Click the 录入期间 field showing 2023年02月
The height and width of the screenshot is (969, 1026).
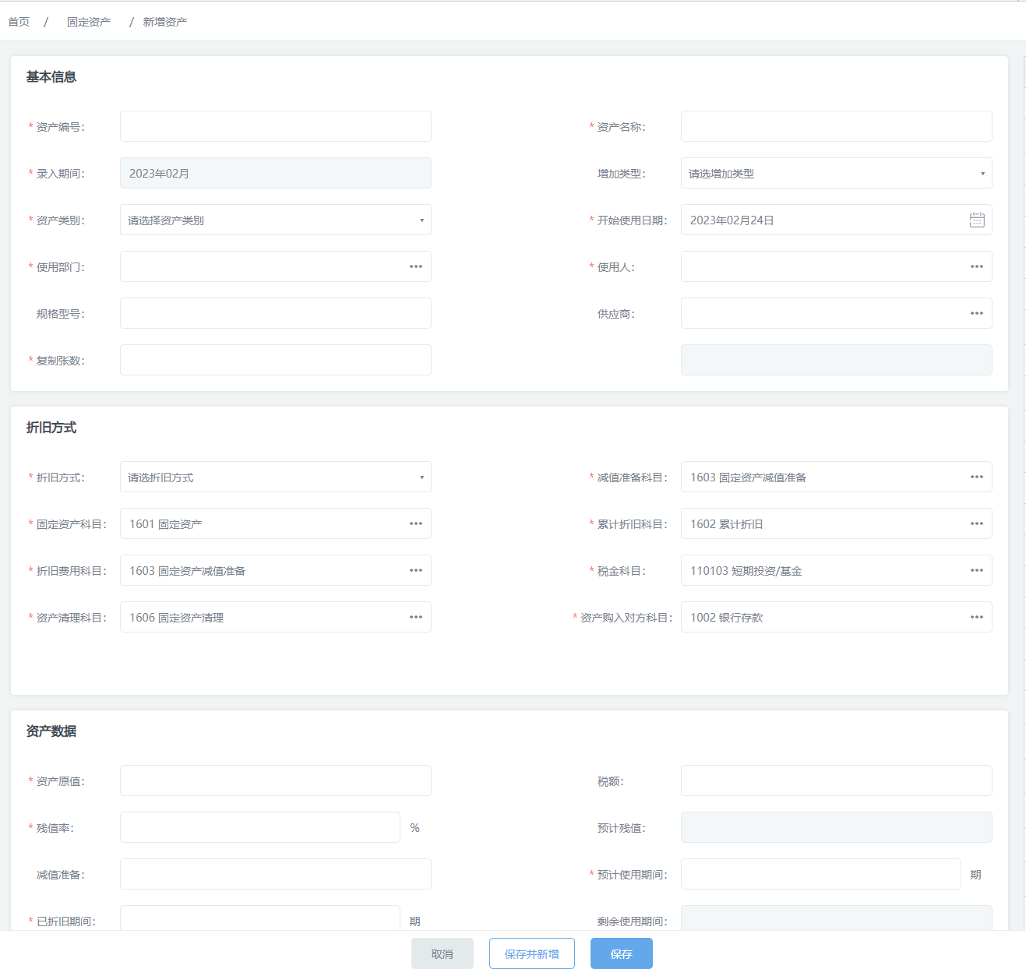point(276,173)
